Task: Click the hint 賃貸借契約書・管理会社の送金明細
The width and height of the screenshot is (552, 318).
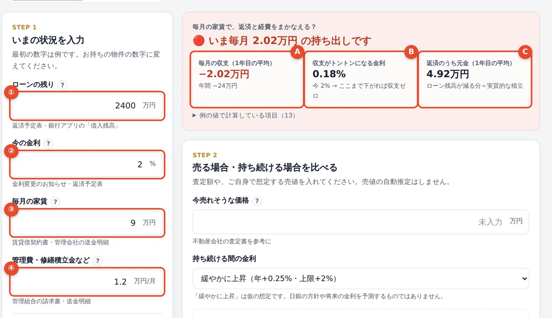Action: 60,242
